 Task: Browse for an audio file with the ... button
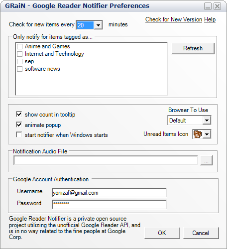[206, 160]
